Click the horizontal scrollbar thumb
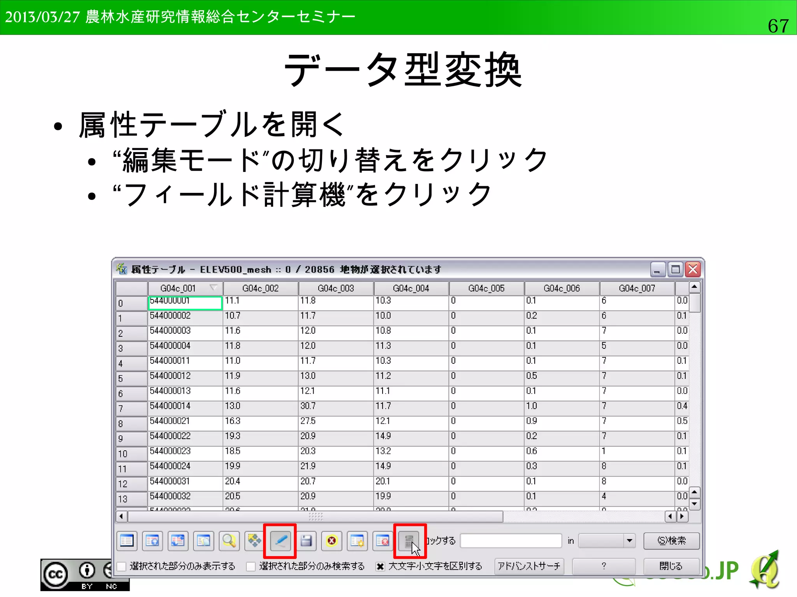This screenshot has width=797, height=597. coord(316,516)
